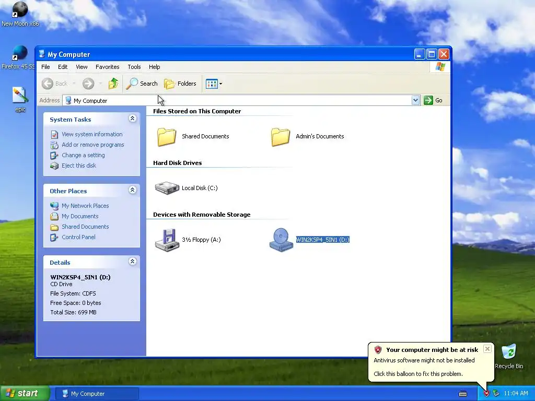The image size is (535, 401).
Task: Click Change a setting link
Action: 83,155
